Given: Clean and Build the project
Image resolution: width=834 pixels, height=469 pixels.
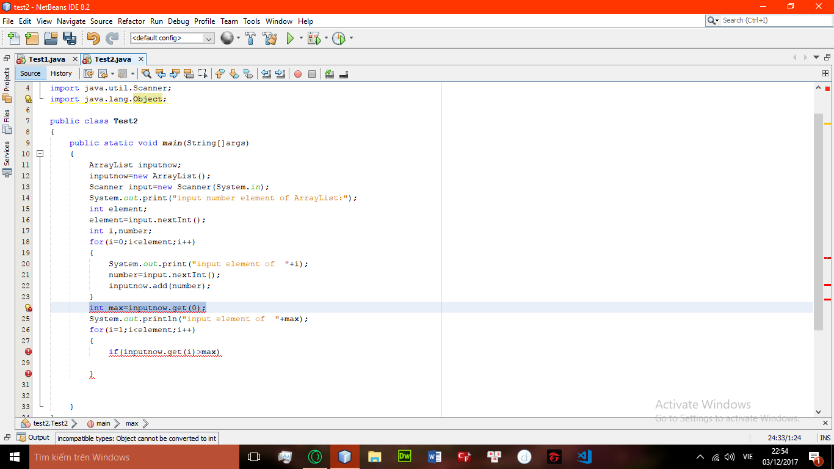Looking at the screenshot, I should (x=269, y=38).
